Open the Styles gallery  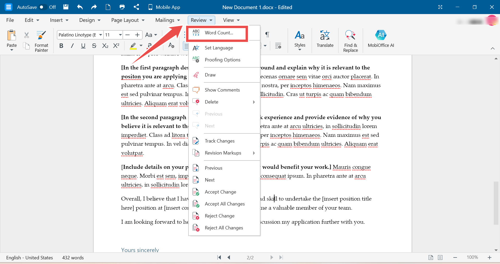coord(300,41)
